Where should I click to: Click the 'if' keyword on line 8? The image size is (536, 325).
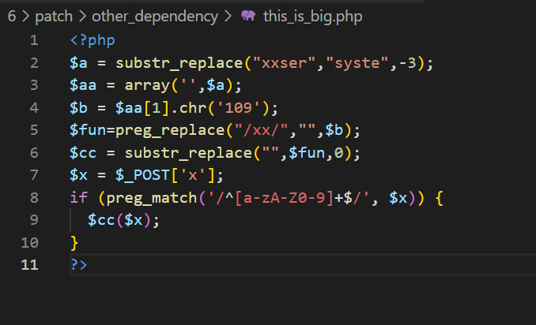point(78,198)
